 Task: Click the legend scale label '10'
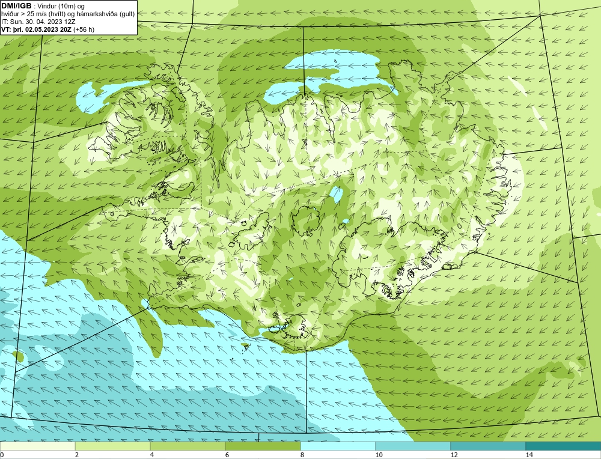pyautogui.click(x=379, y=455)
